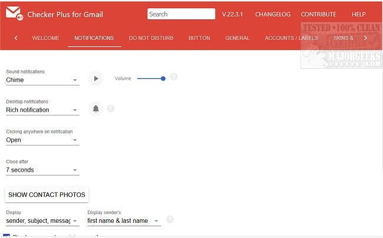Screen dimensions: 383x238
Task: Open help icon beside desktop notification bell
Action: pyautogui.click(x=111, y=108)
